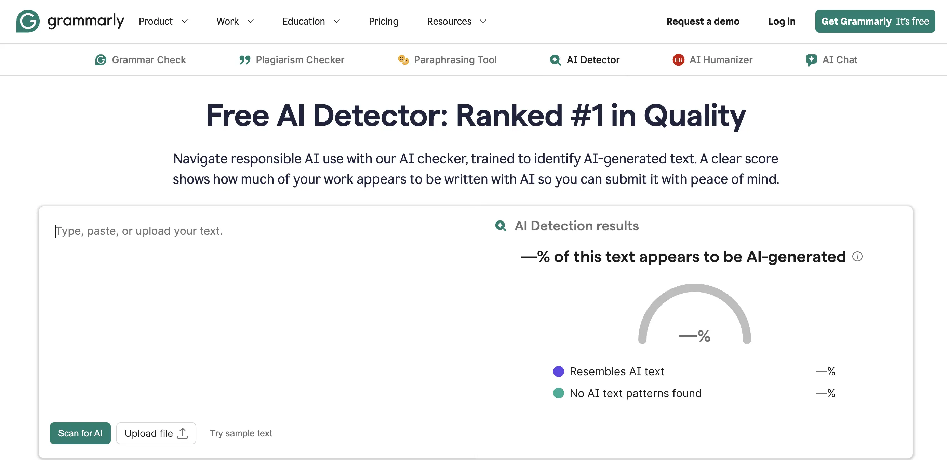Switch to the Grammar Check tab

(141, 60)
